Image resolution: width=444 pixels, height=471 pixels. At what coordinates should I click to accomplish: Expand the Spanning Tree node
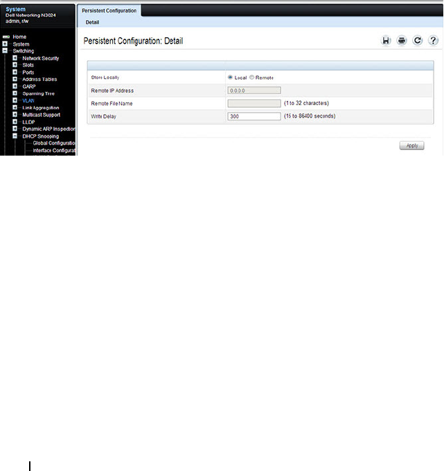[15, 93]
